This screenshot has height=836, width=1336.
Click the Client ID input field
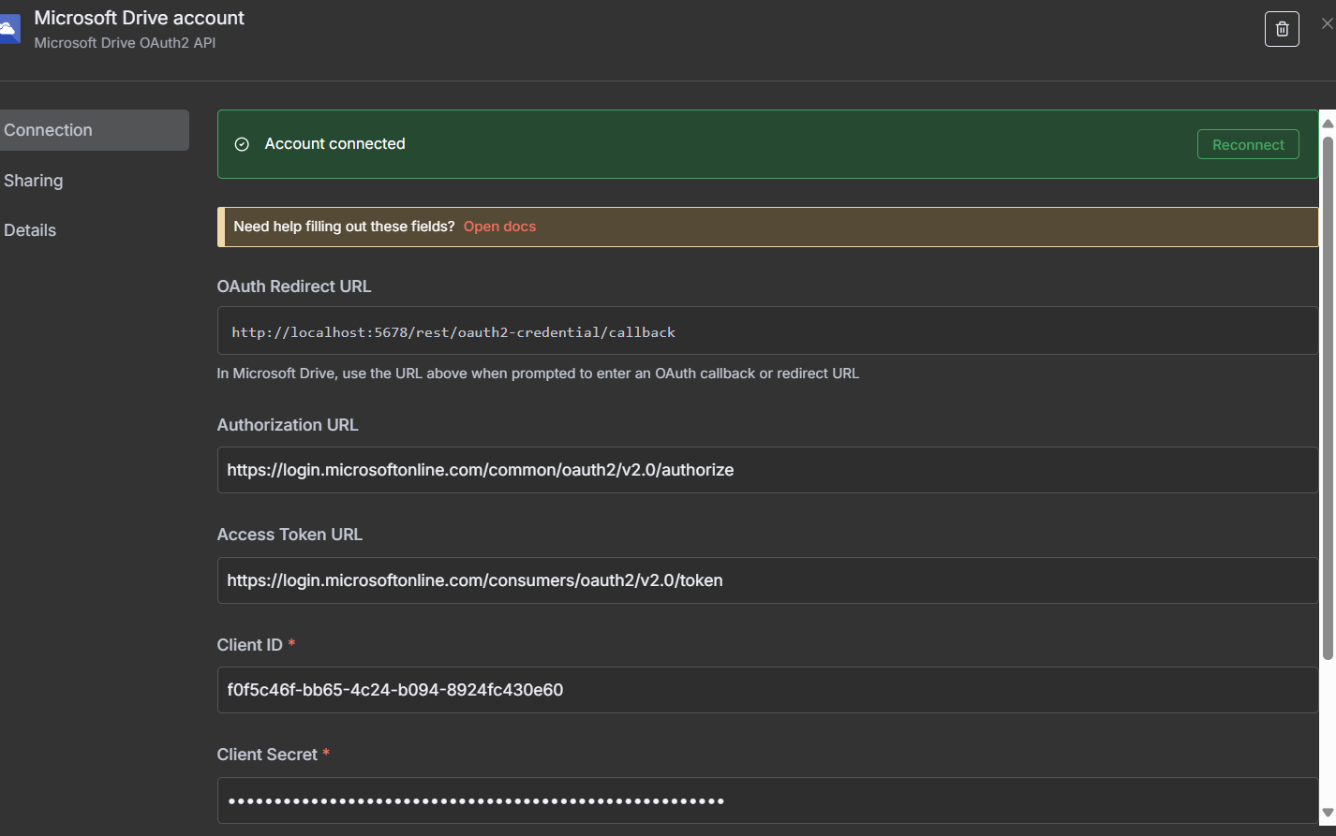(767, 690)
